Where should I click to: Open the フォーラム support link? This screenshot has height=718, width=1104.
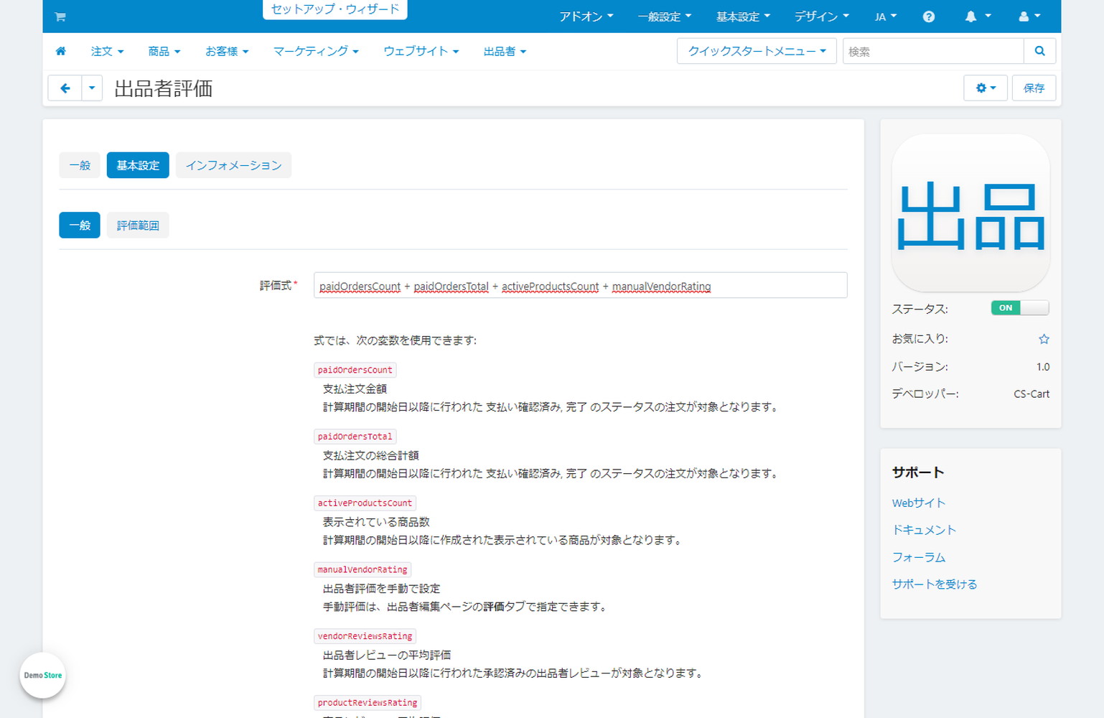pyautogui.click(x=918, y=557)
